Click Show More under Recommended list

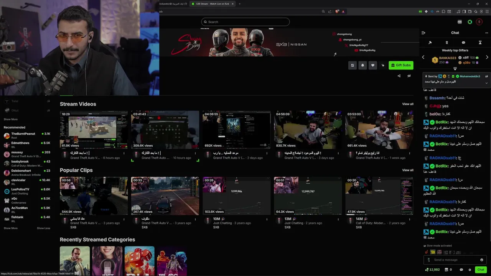(11, 228)
